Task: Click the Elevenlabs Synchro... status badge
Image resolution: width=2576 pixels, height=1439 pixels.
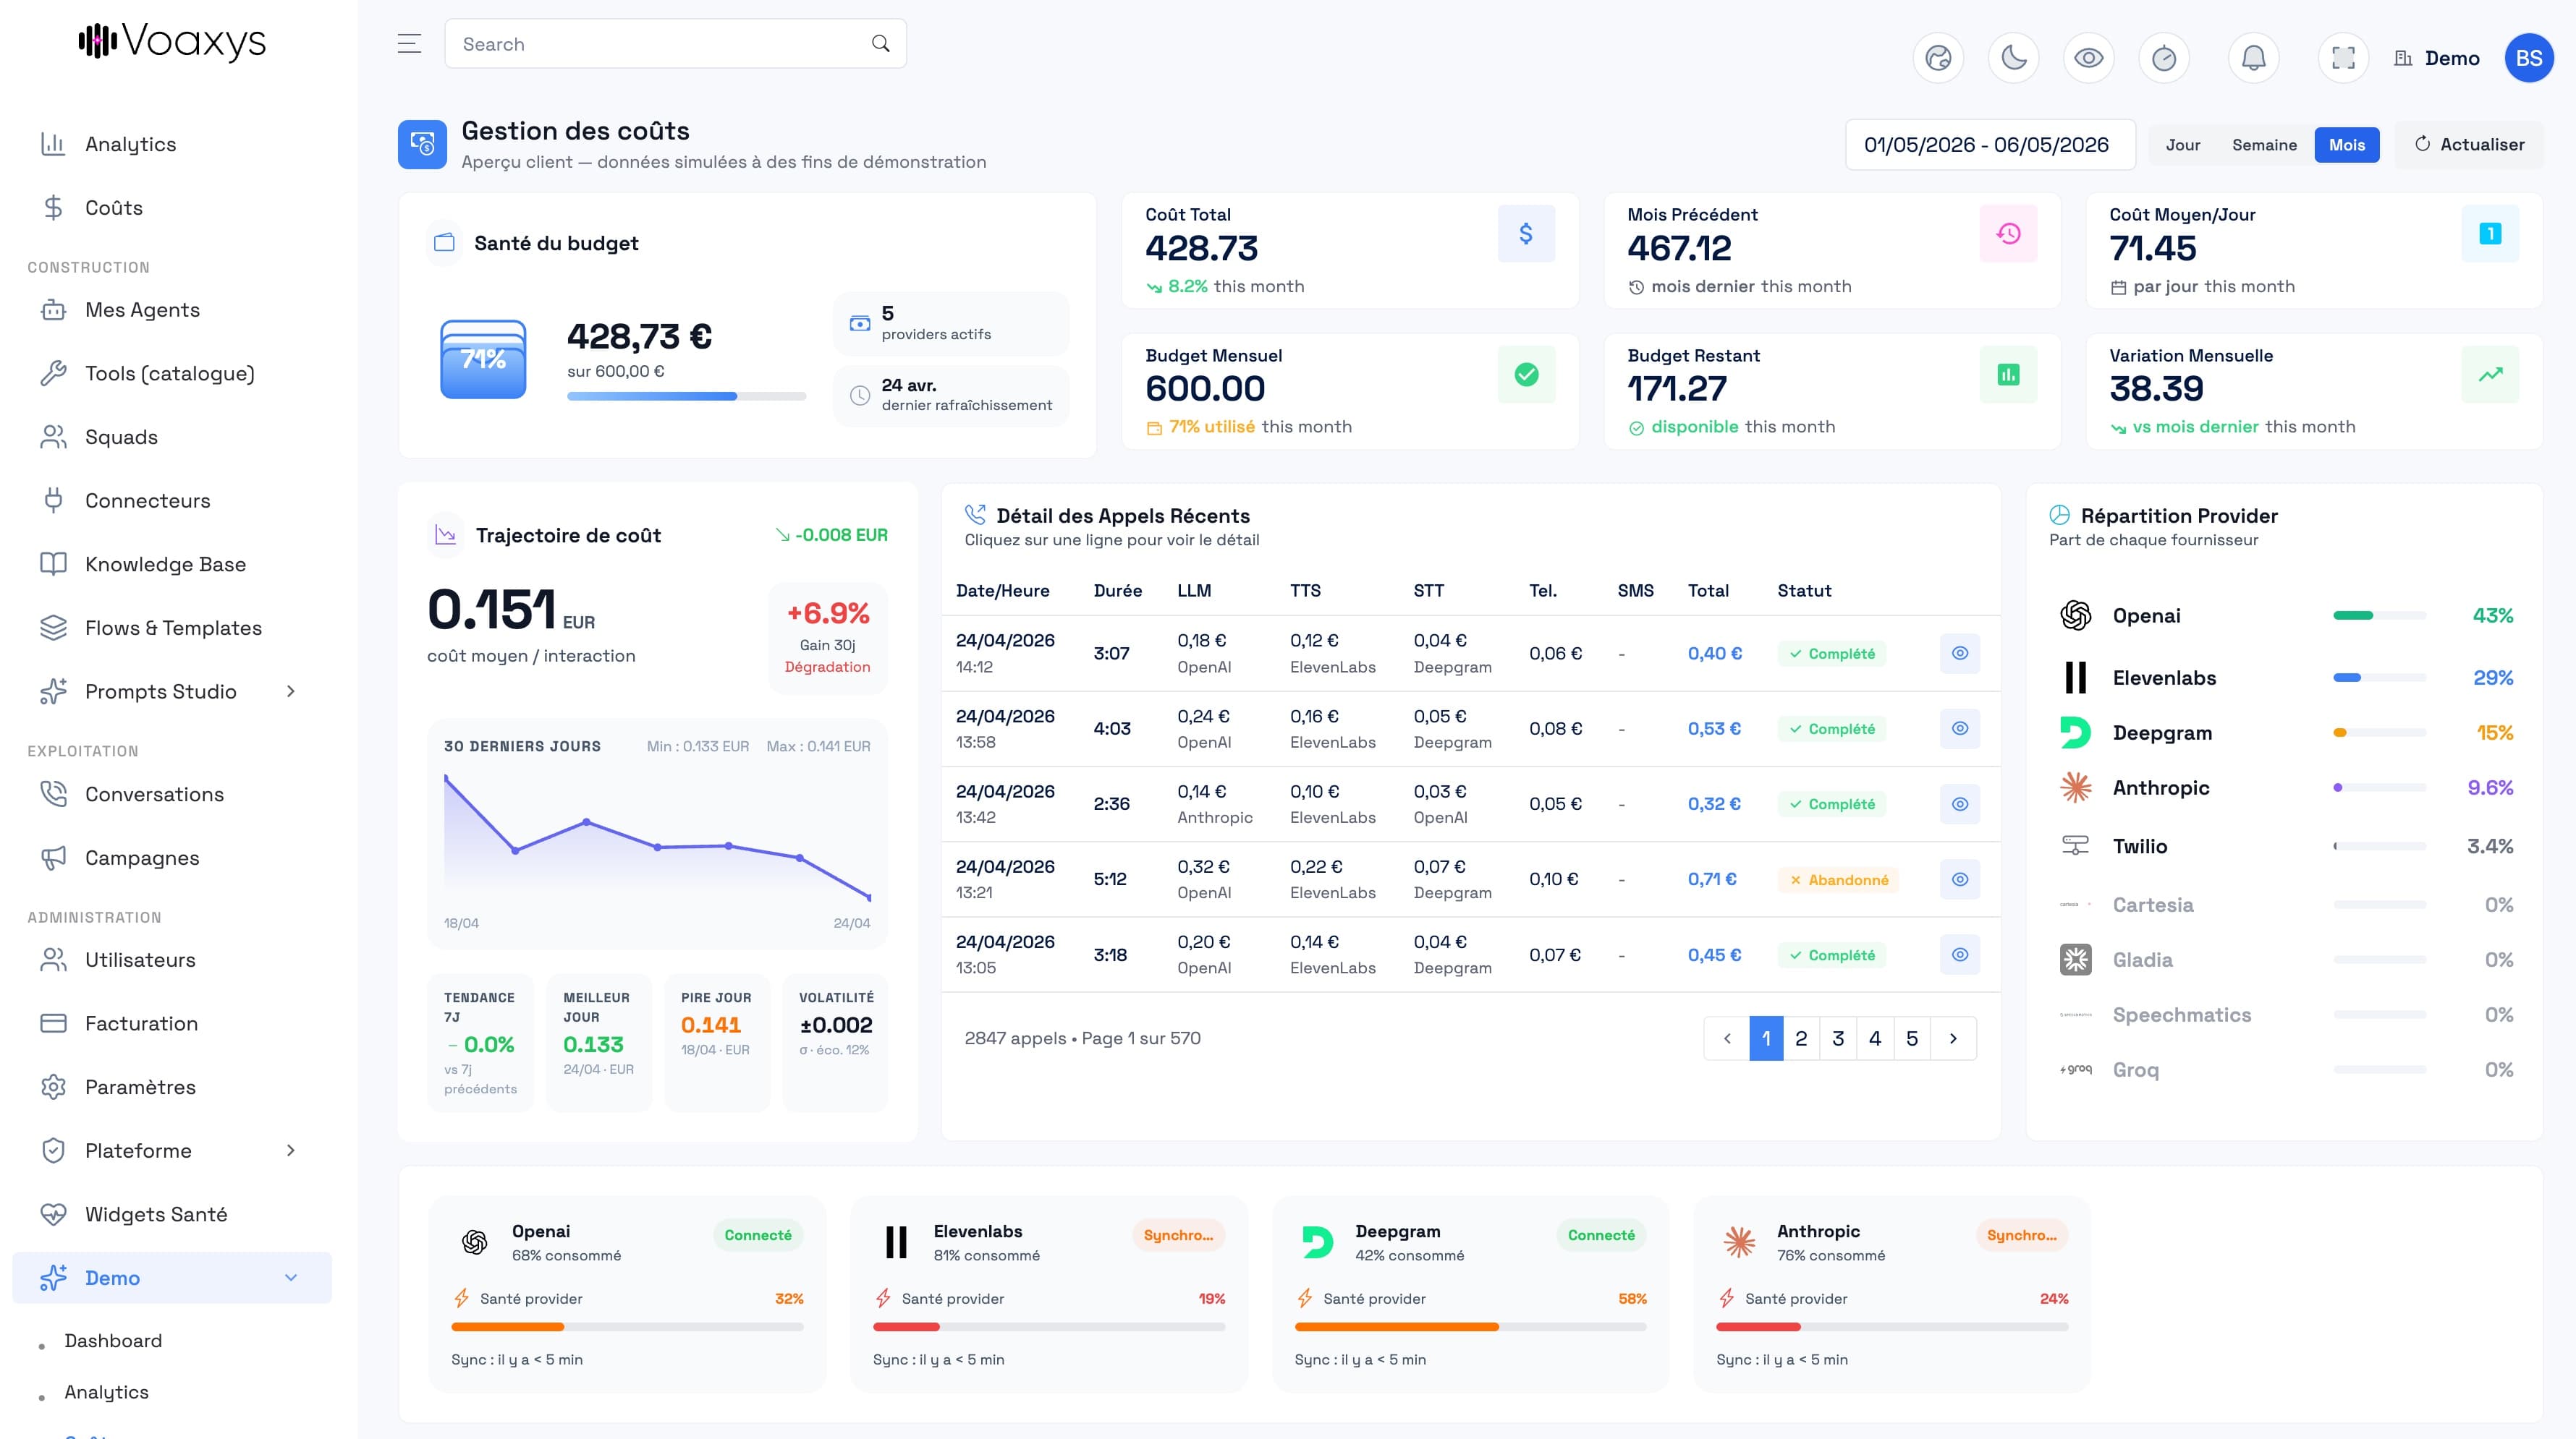Action: tap(1178, 1235)
